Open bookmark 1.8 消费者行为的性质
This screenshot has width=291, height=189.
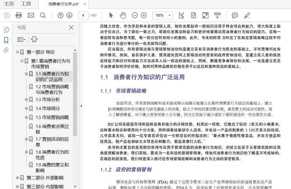coord(52,155)
